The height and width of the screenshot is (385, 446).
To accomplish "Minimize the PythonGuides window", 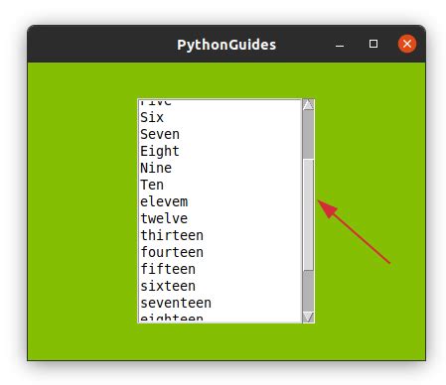I will [340, 44].
